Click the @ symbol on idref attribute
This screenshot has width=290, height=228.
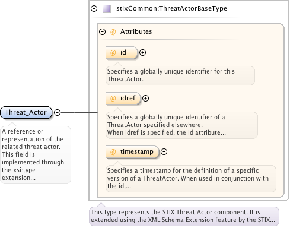[x=113, y=99]
